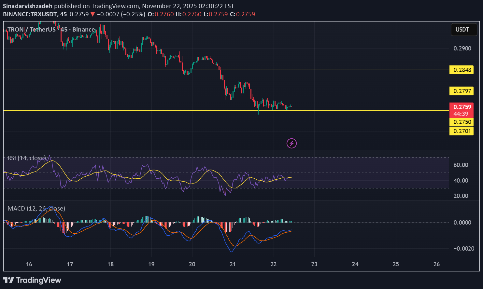Screen dimensions: 483x289
Task: Open the MACD (12, 26, close) indicator legend
Action: pos(36,208)
